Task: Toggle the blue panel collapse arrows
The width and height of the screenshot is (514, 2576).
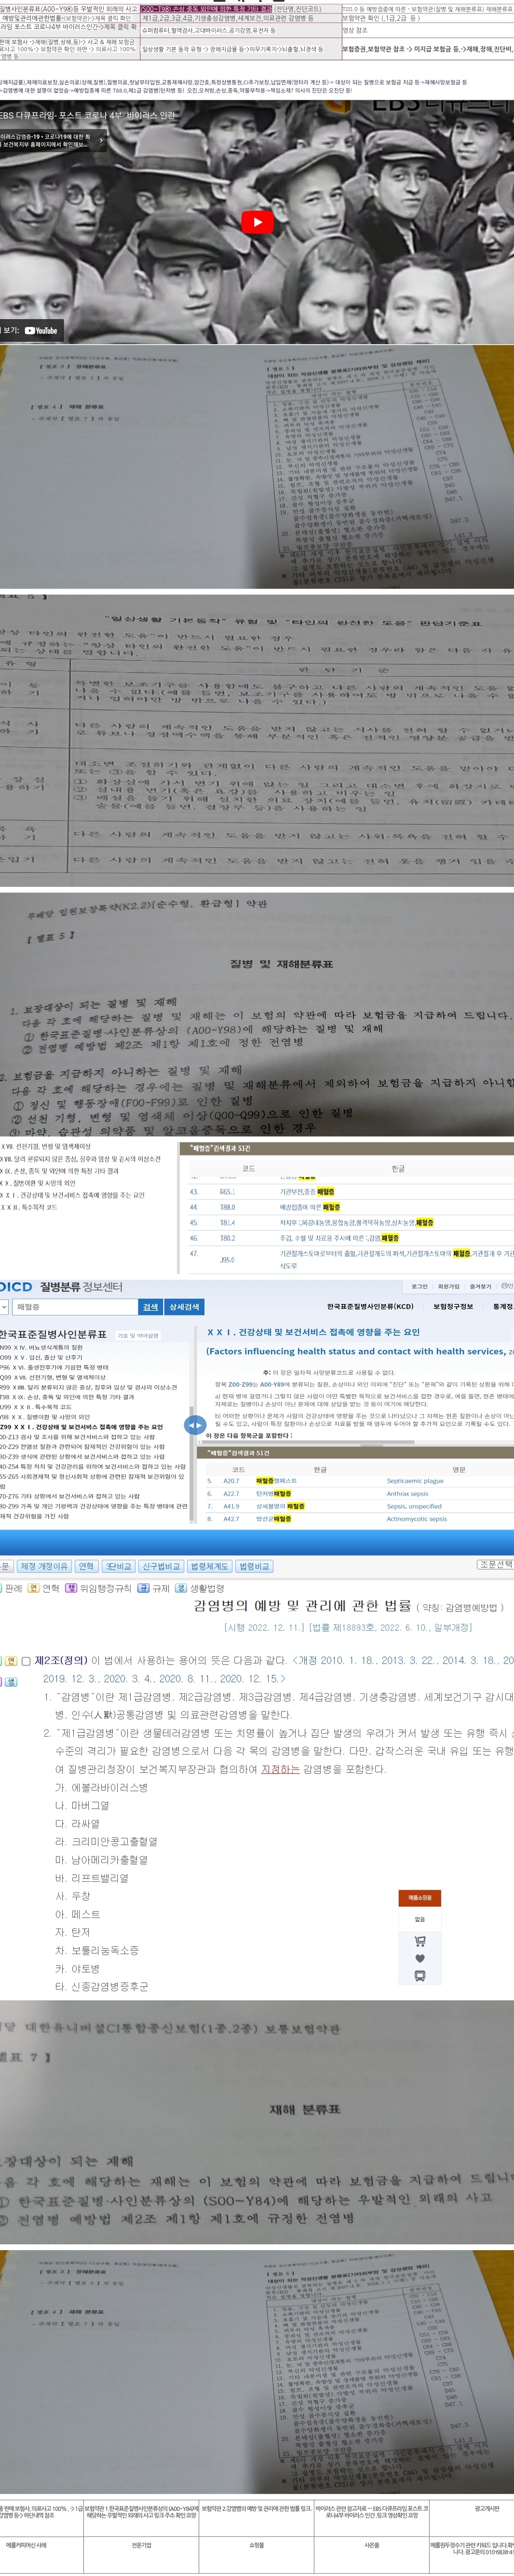Action: tap(195, 1424)
